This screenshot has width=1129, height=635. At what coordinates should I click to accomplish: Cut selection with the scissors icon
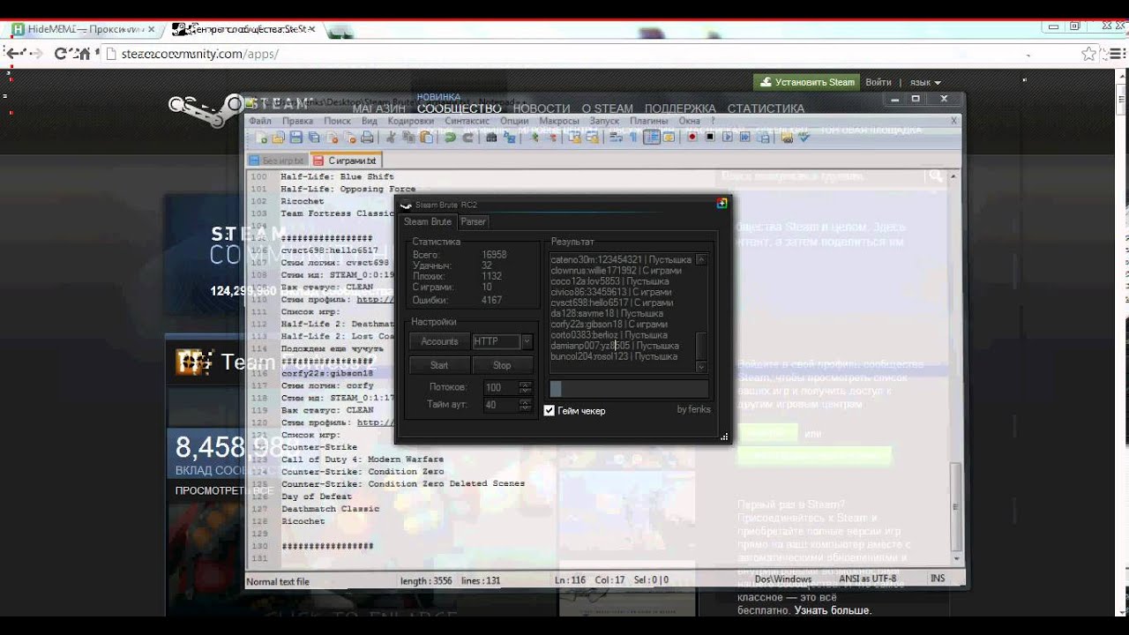tap(392, 137)
